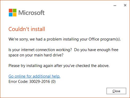Click the Do you have enough free question
This screenshot has width=130, height=98.
point(96,50)
